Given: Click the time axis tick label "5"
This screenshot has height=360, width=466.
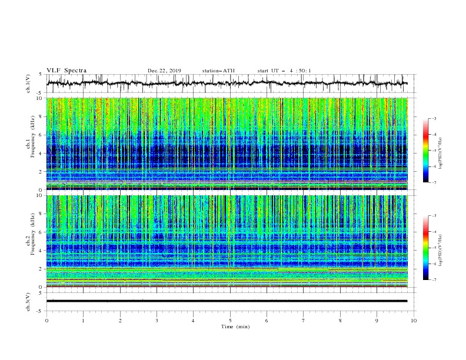Looking at the screenshot, I should (x=230, y=321).
